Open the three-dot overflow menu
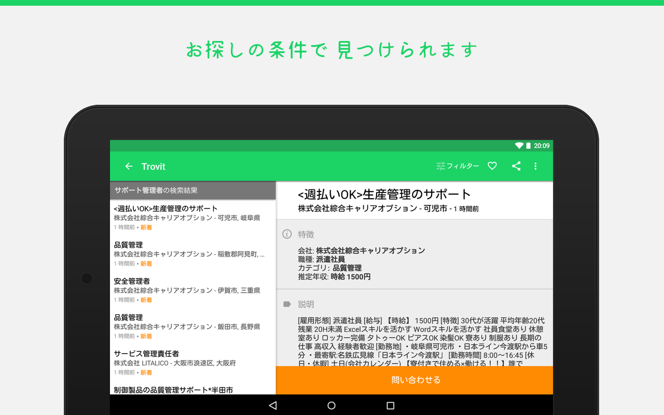 click(x=536, y=167)
